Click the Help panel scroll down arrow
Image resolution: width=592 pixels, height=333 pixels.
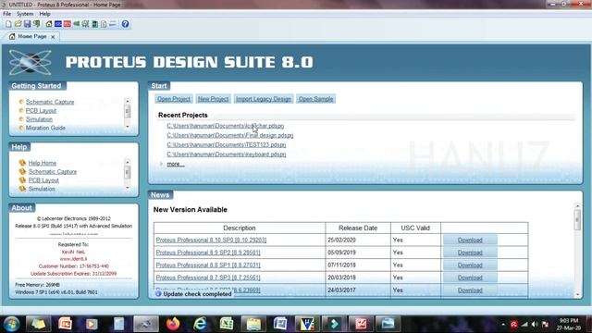click(128, 188)
